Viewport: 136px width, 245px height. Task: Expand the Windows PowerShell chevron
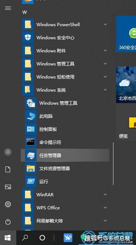105,24
